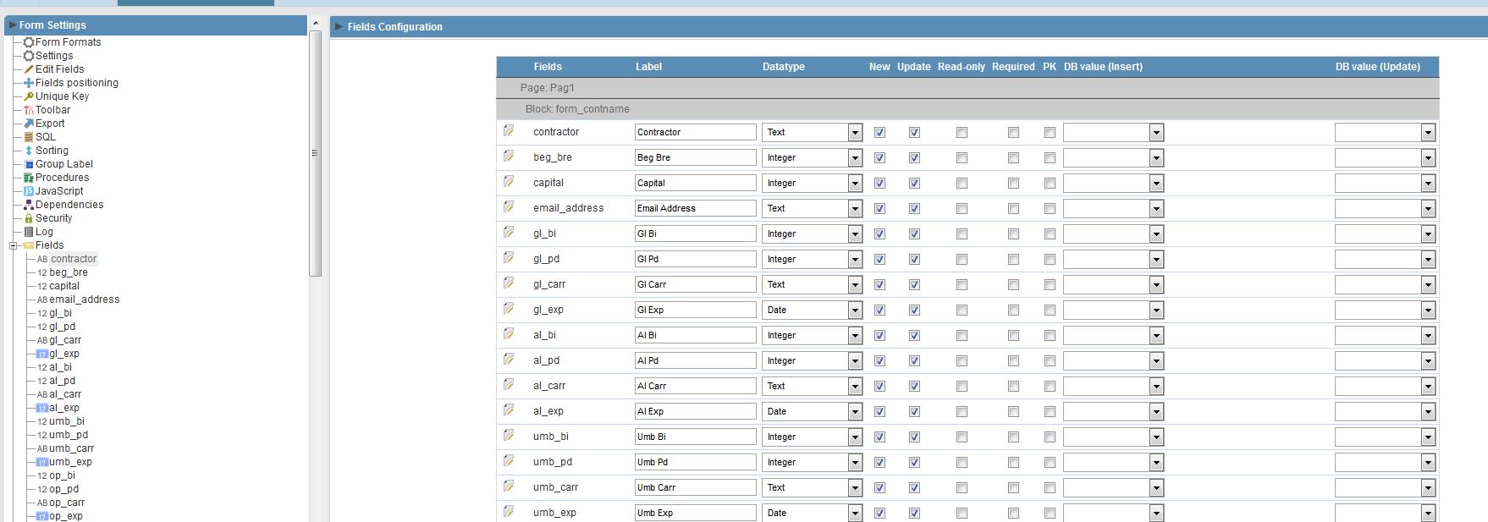The width and height of the screenshot is (1488, 522).
Task: Open Unique Key settings link
Action: pyautogui.click(x=62, y=96)
